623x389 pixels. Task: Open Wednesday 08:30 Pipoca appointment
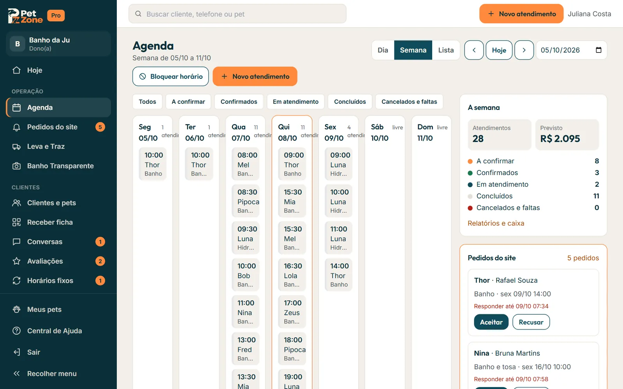coord(246,201)
